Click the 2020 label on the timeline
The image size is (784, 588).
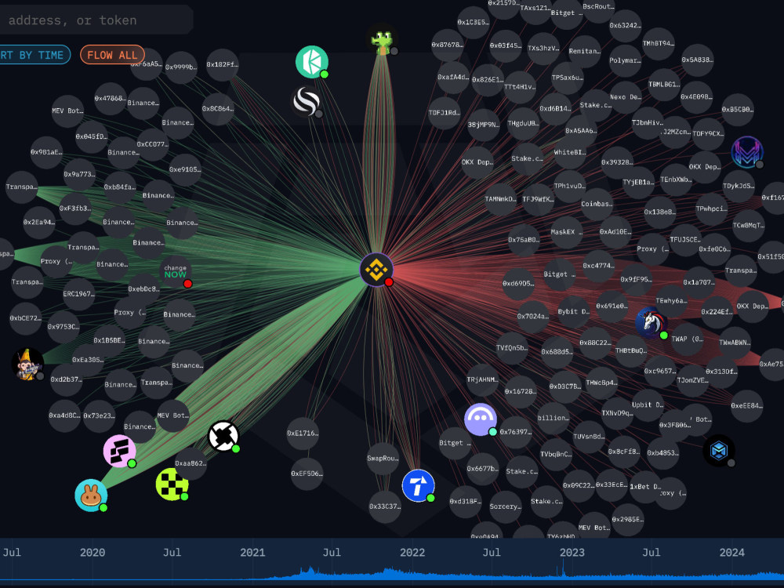click(93, 553)
